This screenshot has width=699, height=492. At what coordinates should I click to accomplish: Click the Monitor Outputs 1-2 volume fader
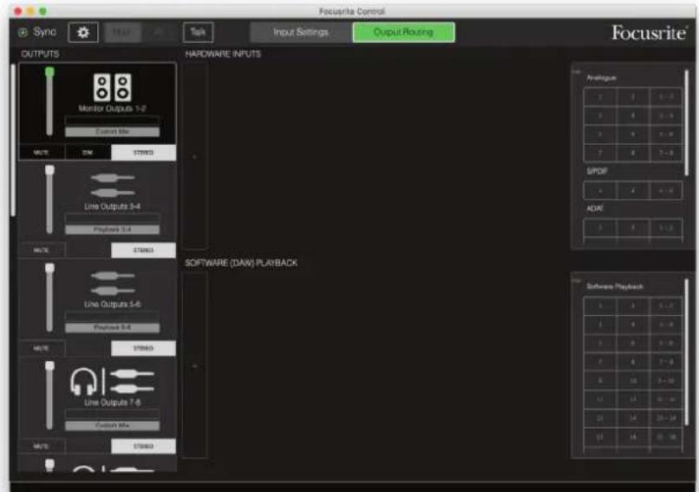49,102
